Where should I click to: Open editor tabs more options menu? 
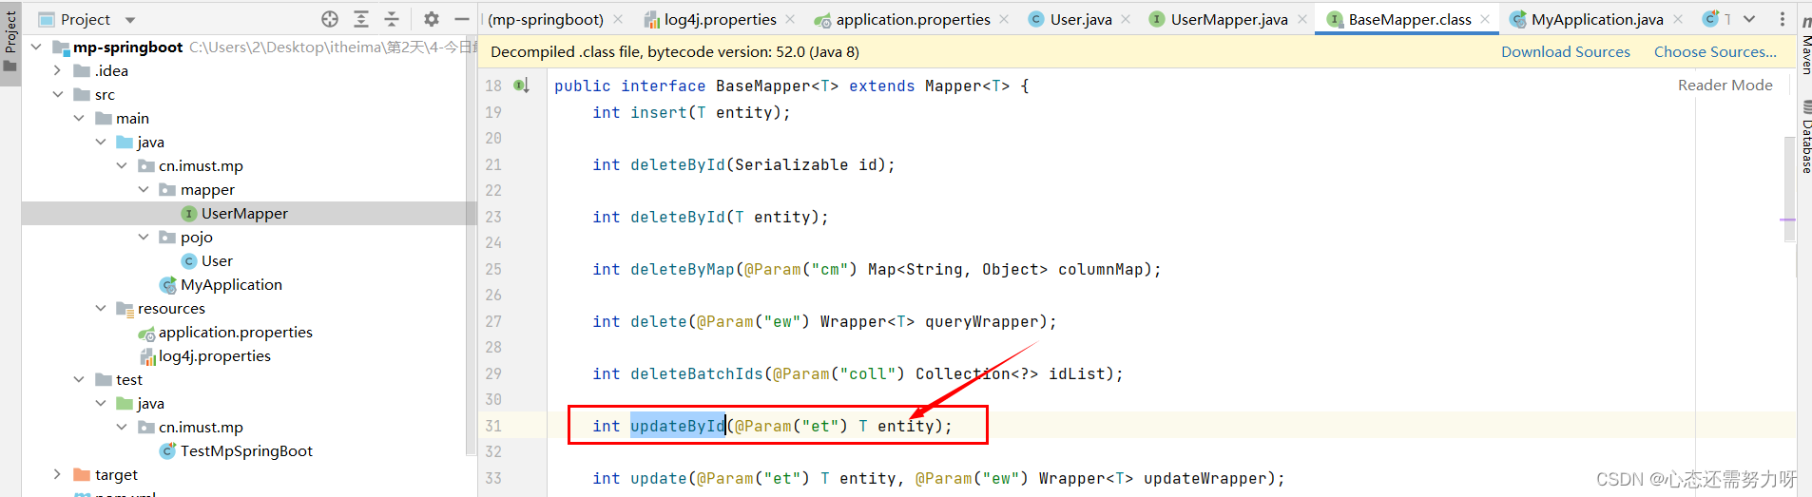[x=1783, y=19]
